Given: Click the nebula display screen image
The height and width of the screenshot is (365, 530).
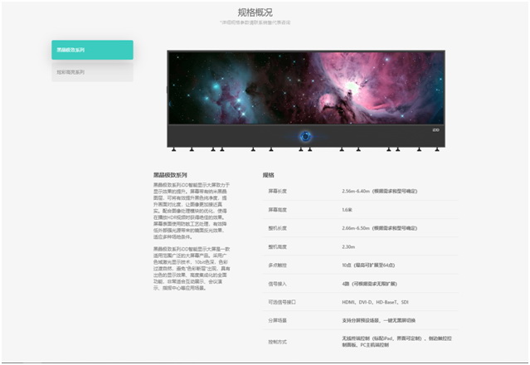Looking at the screenshot, I should [307, 88].
